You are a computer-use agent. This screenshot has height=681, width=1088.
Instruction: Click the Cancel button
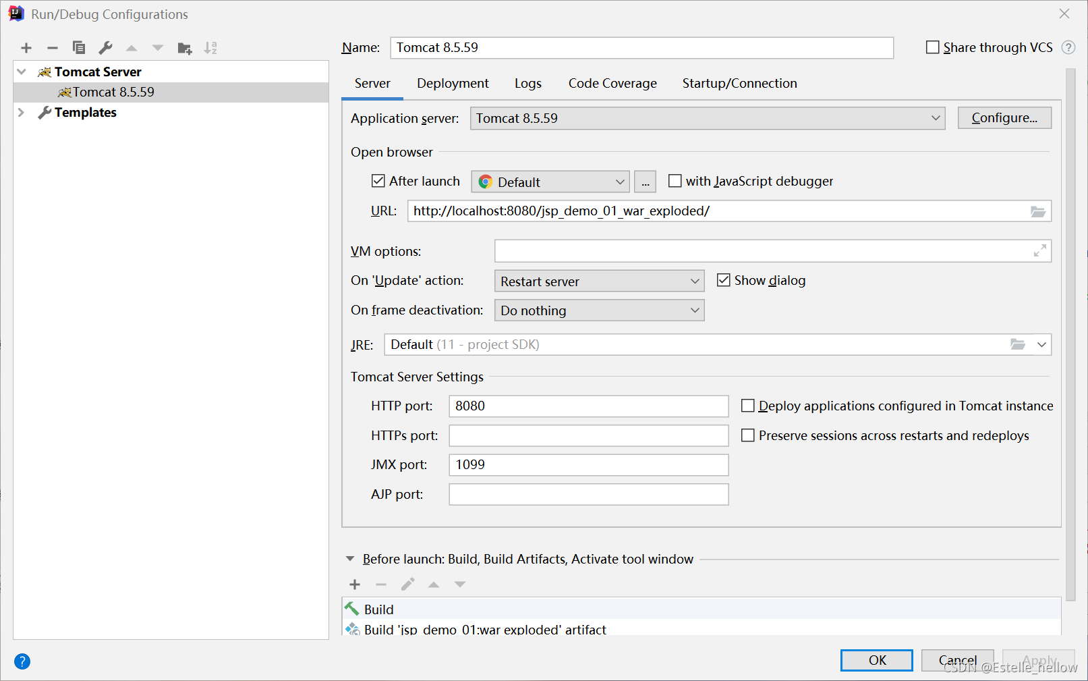tap(957, 660)
